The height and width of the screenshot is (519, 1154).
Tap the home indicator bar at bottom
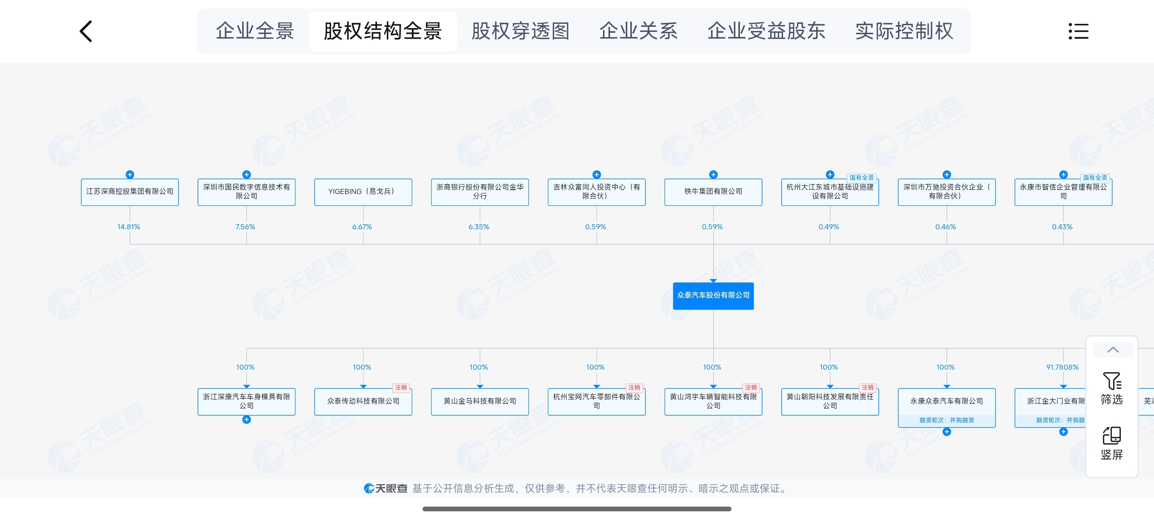coord(577,509)
